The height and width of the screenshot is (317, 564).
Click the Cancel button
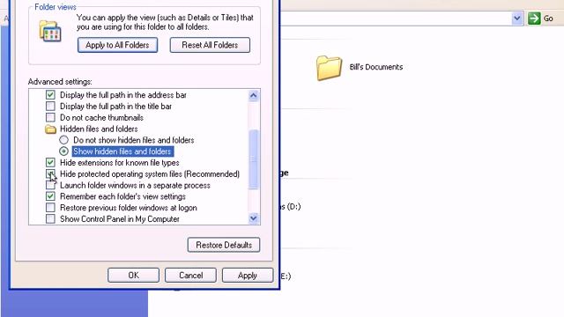click(x=190, y=276)
